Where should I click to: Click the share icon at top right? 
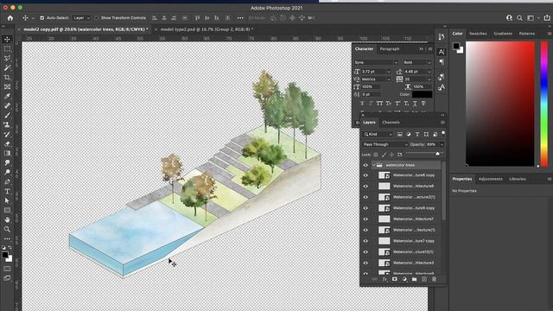point(547,17)
